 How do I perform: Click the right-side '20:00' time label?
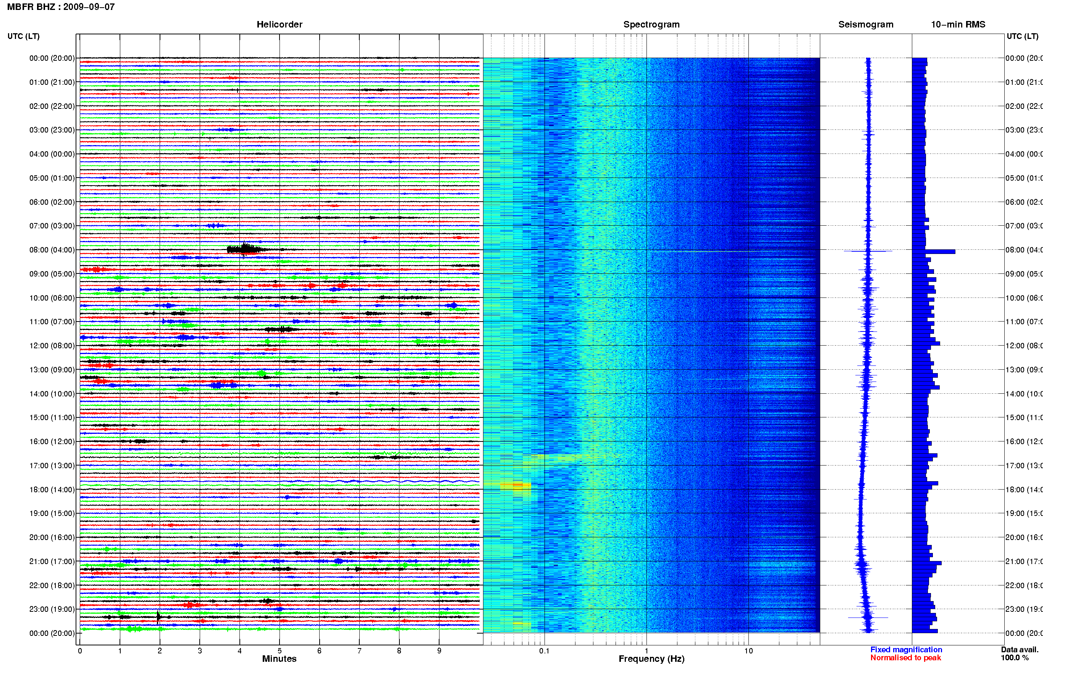pos(1024,537)
